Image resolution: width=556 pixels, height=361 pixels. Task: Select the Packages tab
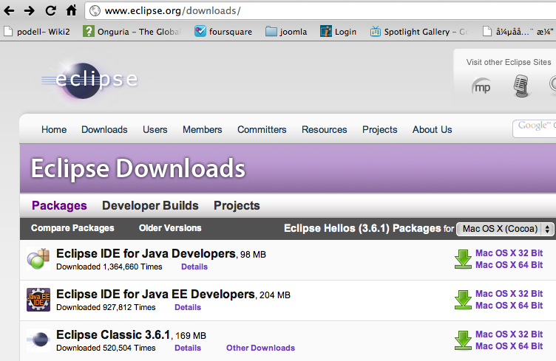point(59,206)
